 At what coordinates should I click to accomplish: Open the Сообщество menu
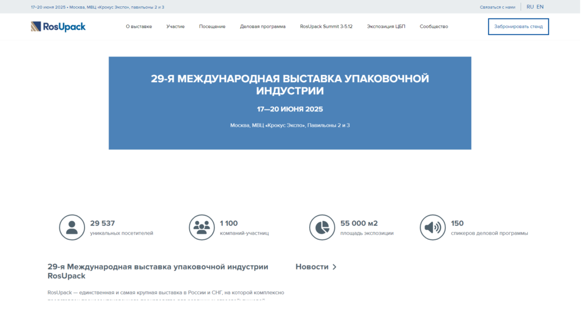click(434, 26)
